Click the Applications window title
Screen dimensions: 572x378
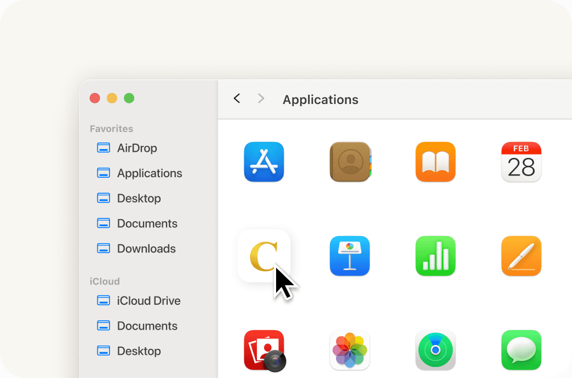point(320,100)
